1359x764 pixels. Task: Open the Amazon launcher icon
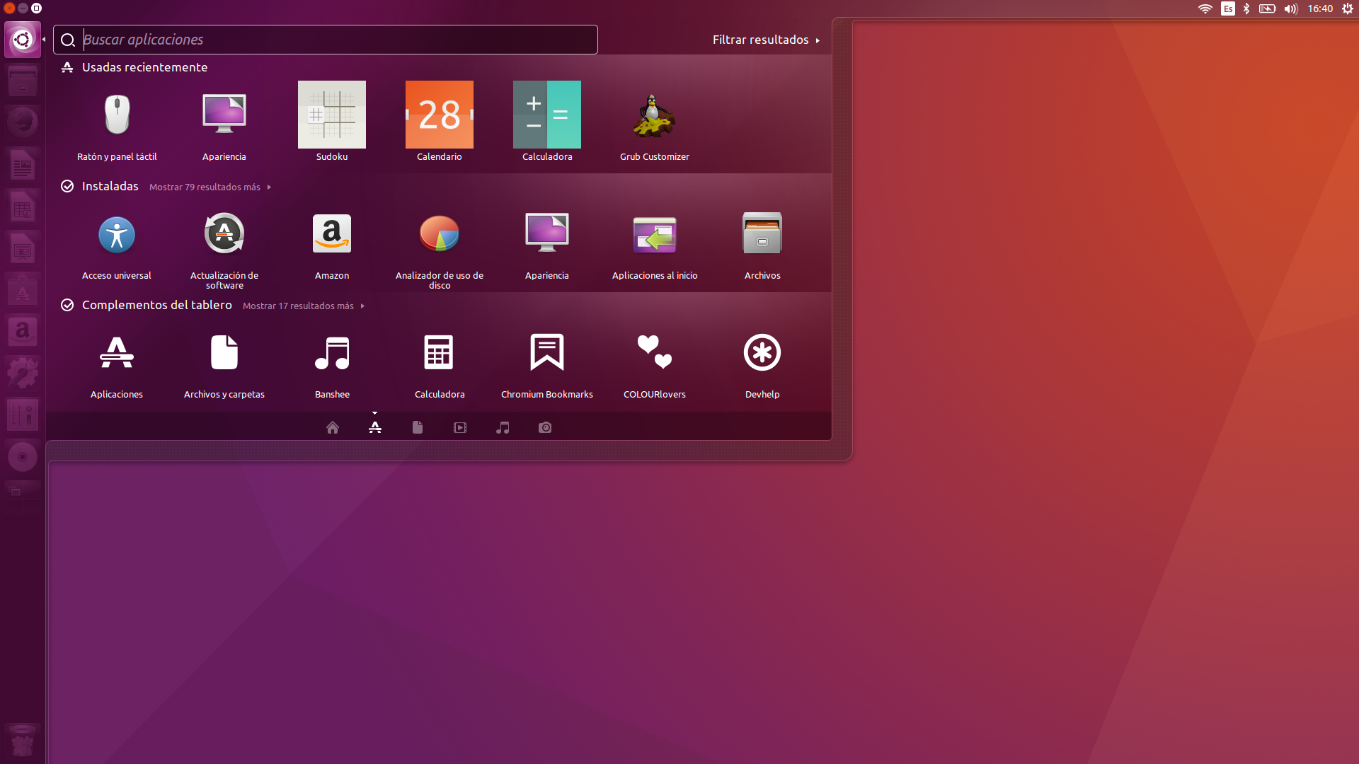(x=23, y=330)
